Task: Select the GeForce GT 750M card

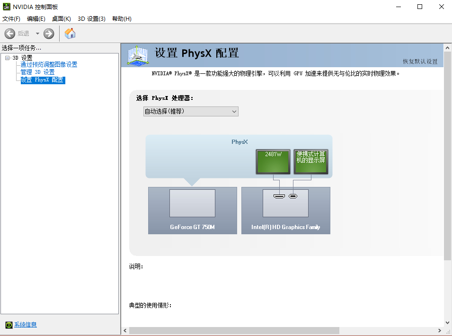Action: tap(193, 211)
